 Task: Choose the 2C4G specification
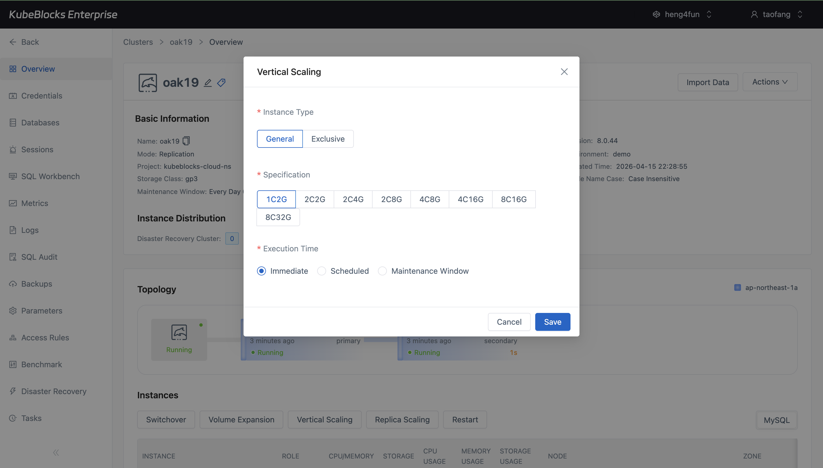click(353, 199)
